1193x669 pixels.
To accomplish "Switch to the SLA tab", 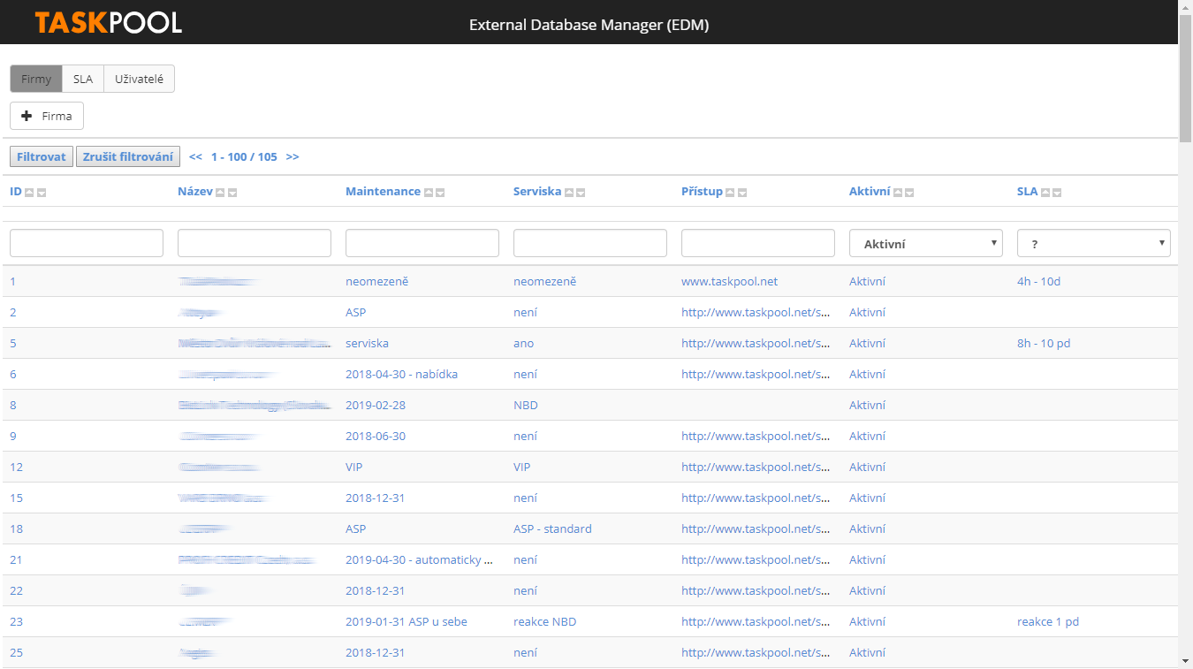I will tap(83, 79).
